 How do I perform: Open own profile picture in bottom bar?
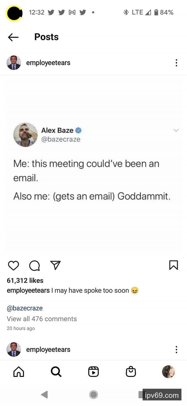pos(168,372)
